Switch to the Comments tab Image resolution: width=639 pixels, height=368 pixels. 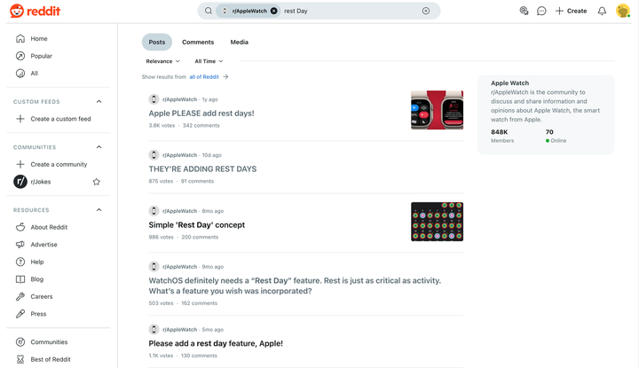click(x=198, y=43)
